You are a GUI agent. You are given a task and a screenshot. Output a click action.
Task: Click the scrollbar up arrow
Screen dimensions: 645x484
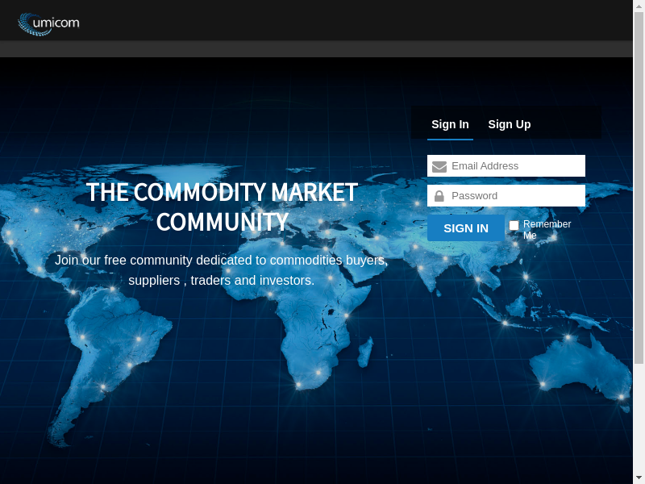[x=639, y=6]
